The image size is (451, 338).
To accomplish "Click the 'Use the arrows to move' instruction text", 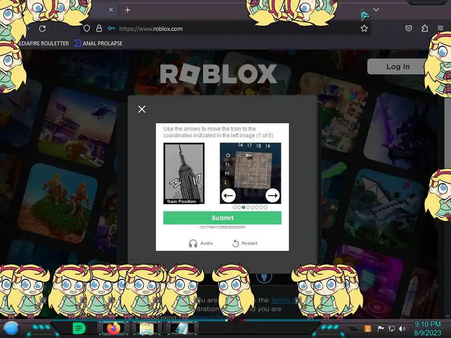I will click(x=218, y=132).
